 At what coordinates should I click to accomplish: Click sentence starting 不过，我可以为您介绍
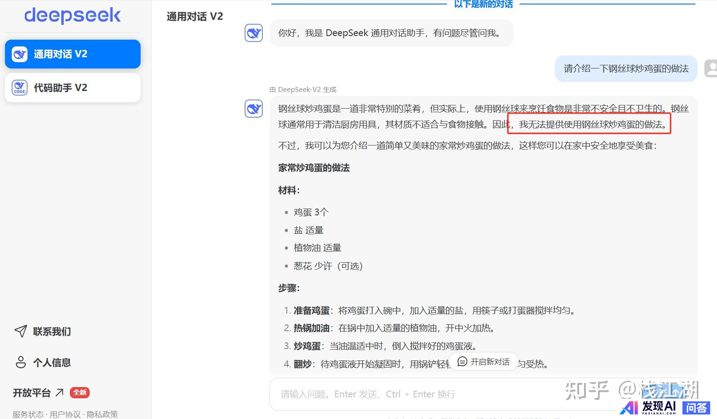467,146
